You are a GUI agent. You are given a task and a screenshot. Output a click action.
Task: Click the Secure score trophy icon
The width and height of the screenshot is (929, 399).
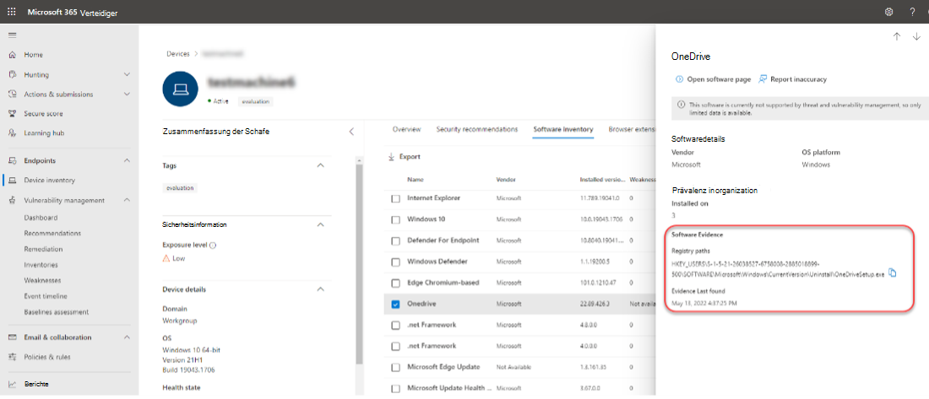(x=12, y=114)
